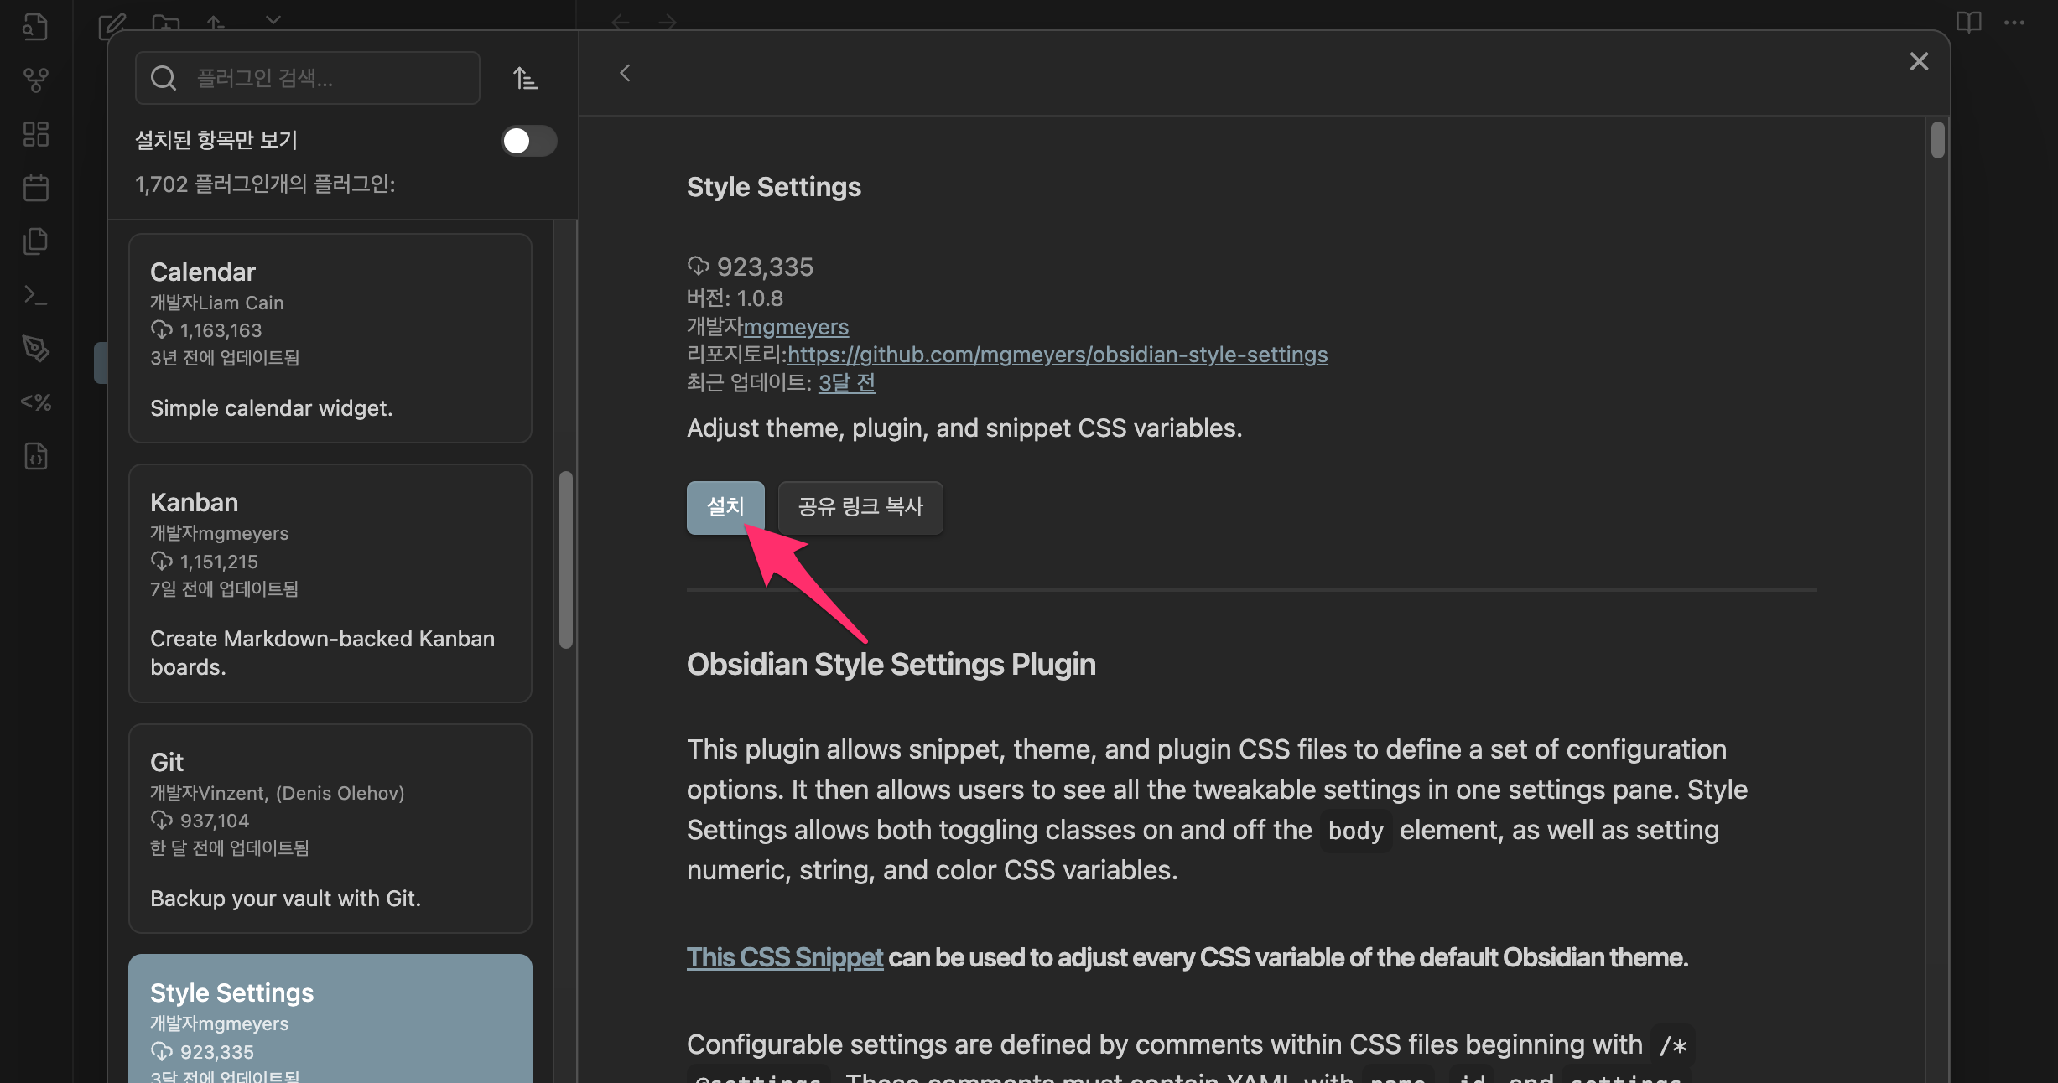Open the graph view ribbon icon
The height and width of the screenshot is (1083, 2058).
(x=35, y=80)
